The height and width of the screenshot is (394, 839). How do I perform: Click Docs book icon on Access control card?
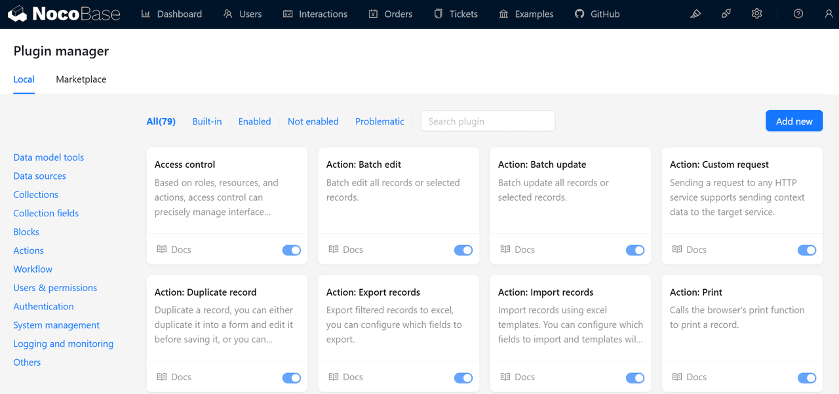162,249
